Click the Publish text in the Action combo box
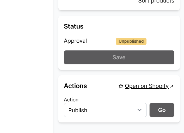The width and height of the screenshot is (184, 133). tap(78, 110)
